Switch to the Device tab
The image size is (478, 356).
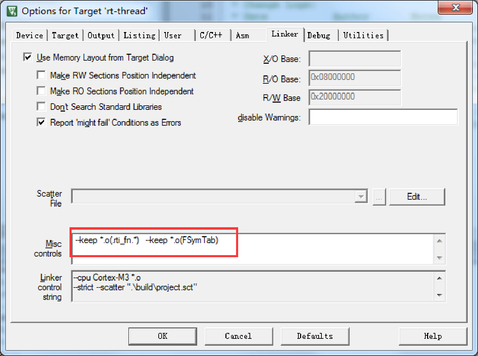coord(30,35)
